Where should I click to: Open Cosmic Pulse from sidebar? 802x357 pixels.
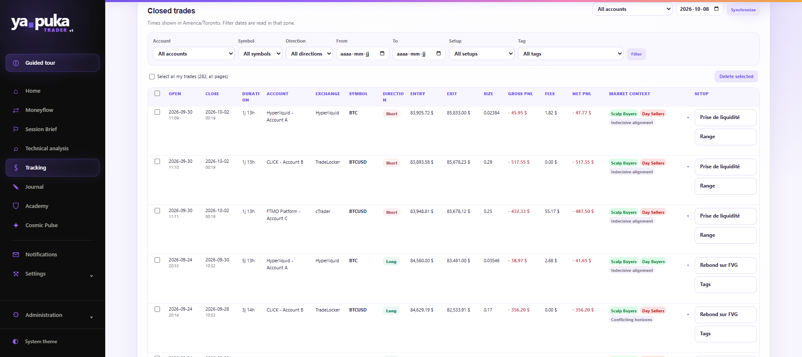(x=52, y=225)
